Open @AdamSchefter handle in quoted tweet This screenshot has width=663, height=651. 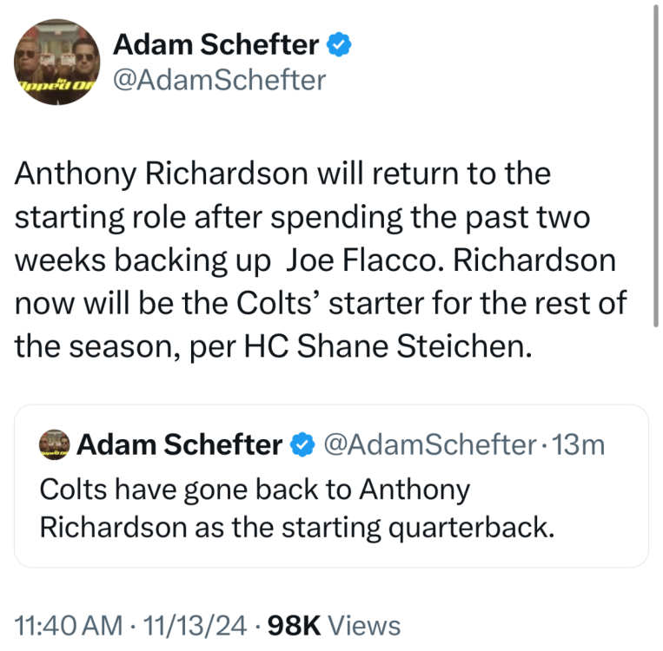coord(428,445)
